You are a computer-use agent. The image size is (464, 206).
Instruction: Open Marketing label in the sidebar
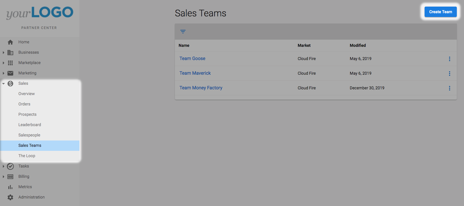coord(27,73)
